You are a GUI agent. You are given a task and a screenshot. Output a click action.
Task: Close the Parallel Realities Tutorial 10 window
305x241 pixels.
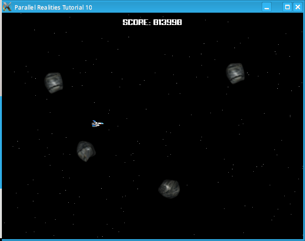(x=297, y=7)
